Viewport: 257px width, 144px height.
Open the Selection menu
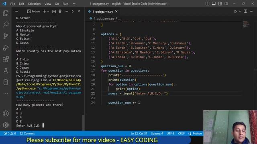point(34,4)
